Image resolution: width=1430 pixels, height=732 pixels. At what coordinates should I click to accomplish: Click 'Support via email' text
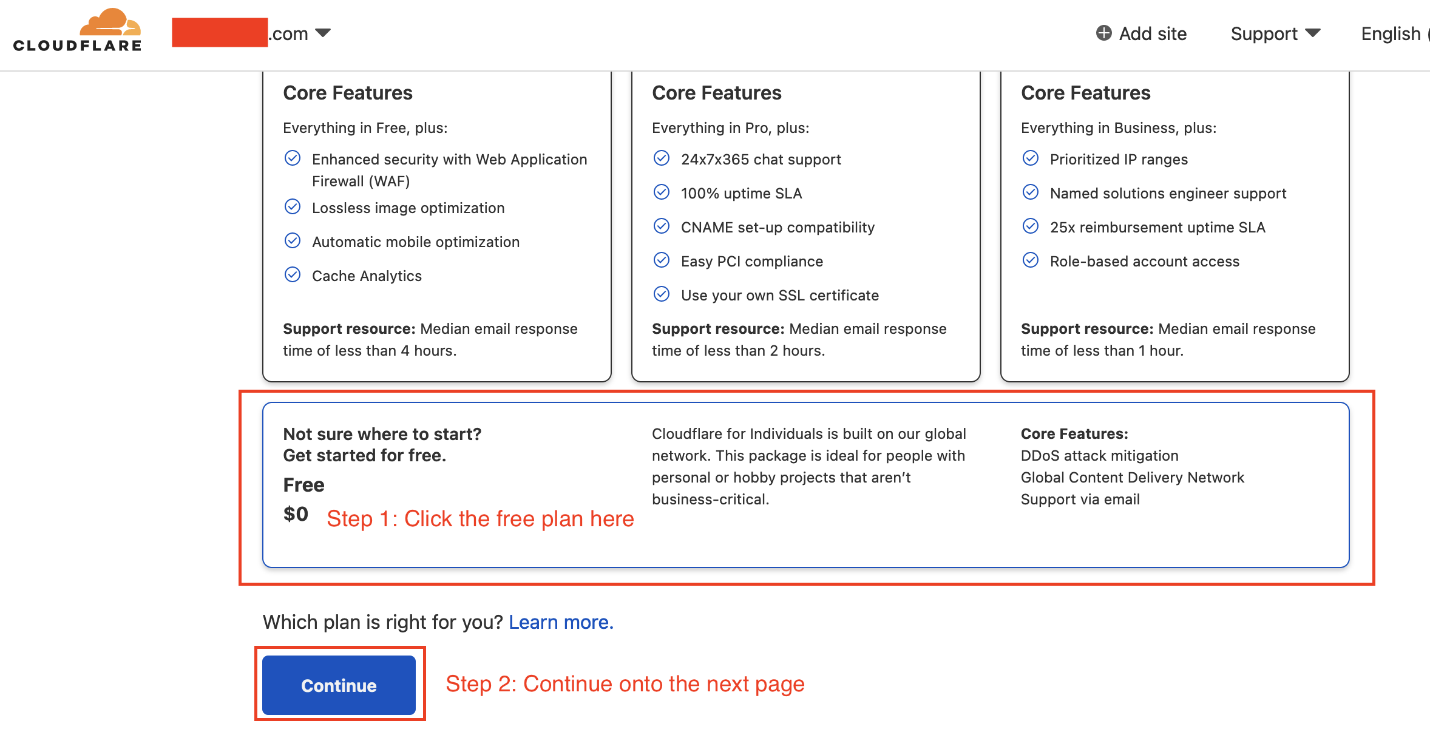pos(1080,500)
